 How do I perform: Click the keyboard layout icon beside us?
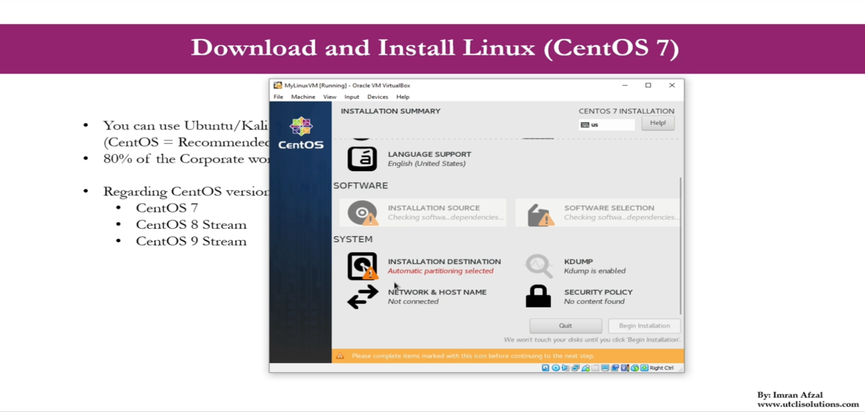click(x=585, y=125)
